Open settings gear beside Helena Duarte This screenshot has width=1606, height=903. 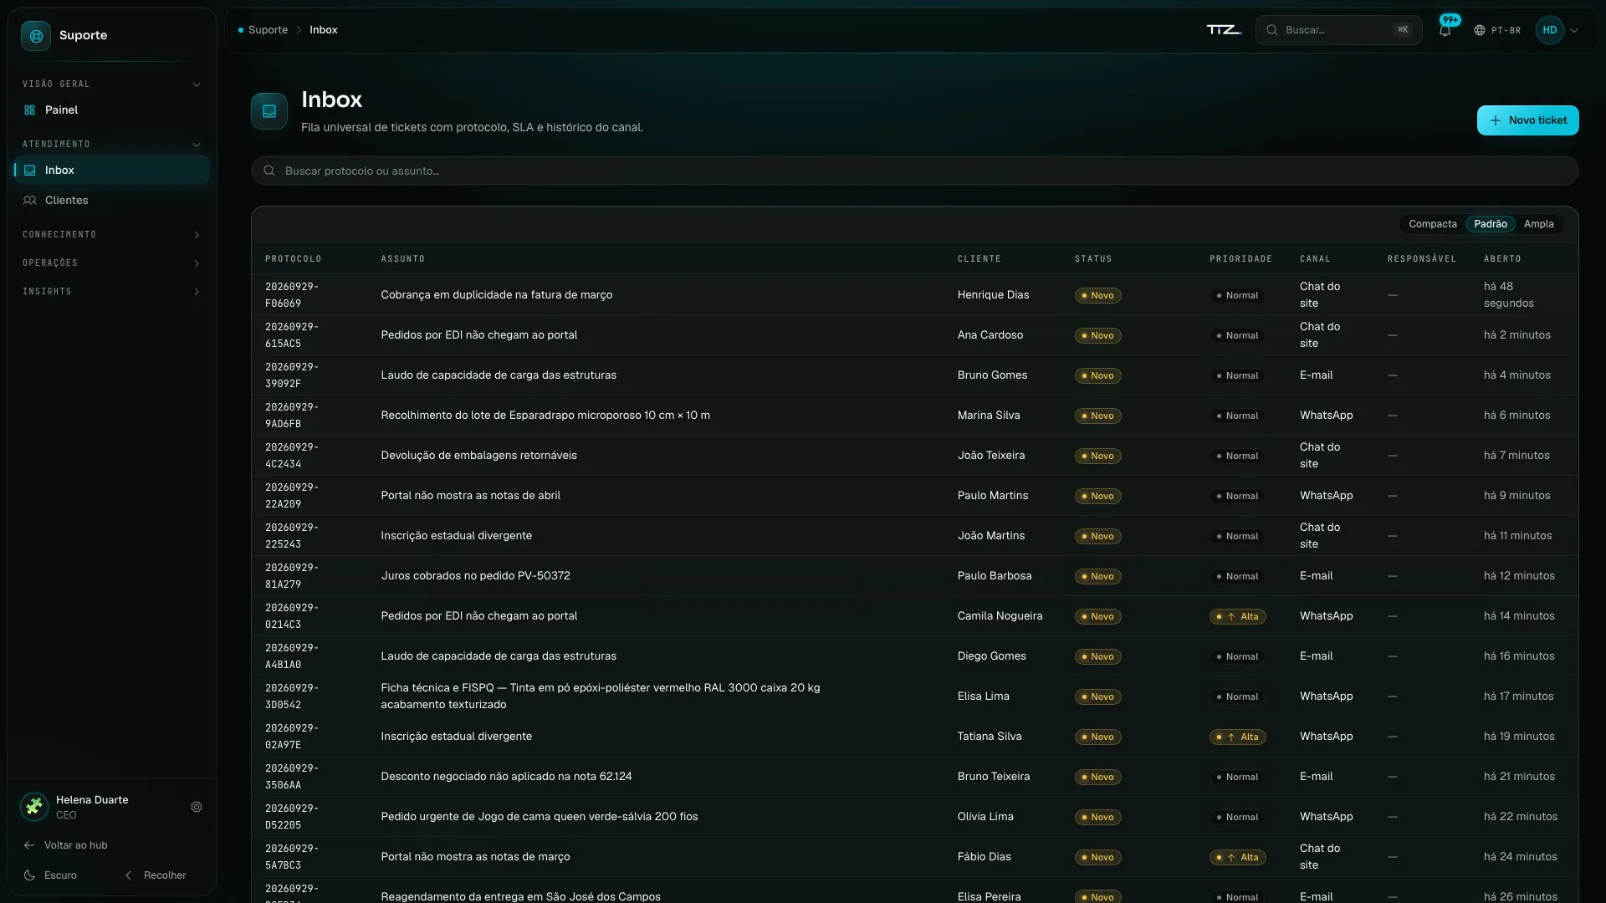(x=197, y=808)
